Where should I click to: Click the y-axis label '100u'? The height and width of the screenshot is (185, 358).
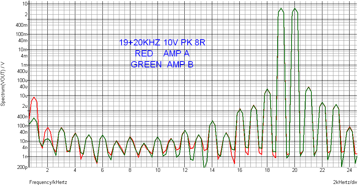(22, 80)
